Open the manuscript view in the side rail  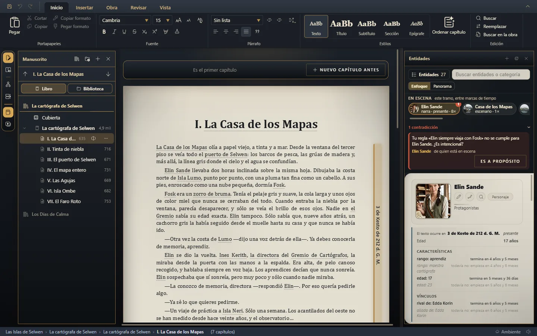pos(8,58)
